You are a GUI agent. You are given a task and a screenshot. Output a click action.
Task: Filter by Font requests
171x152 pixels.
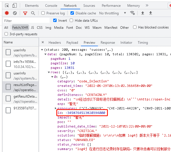click(x=70, y=27)
